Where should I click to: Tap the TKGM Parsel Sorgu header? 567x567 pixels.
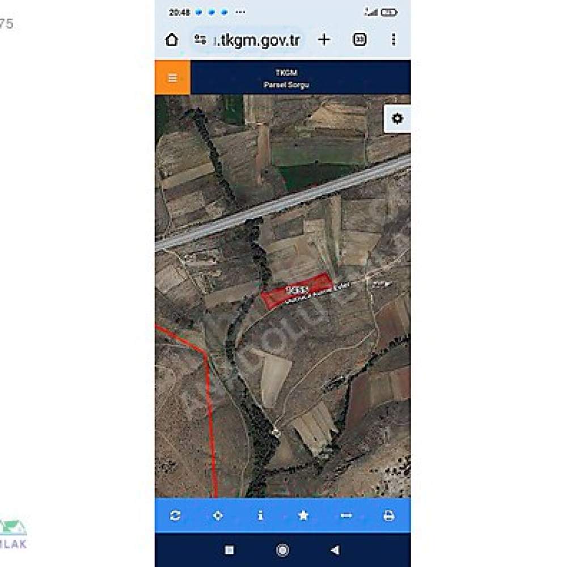tap(286, 78)
